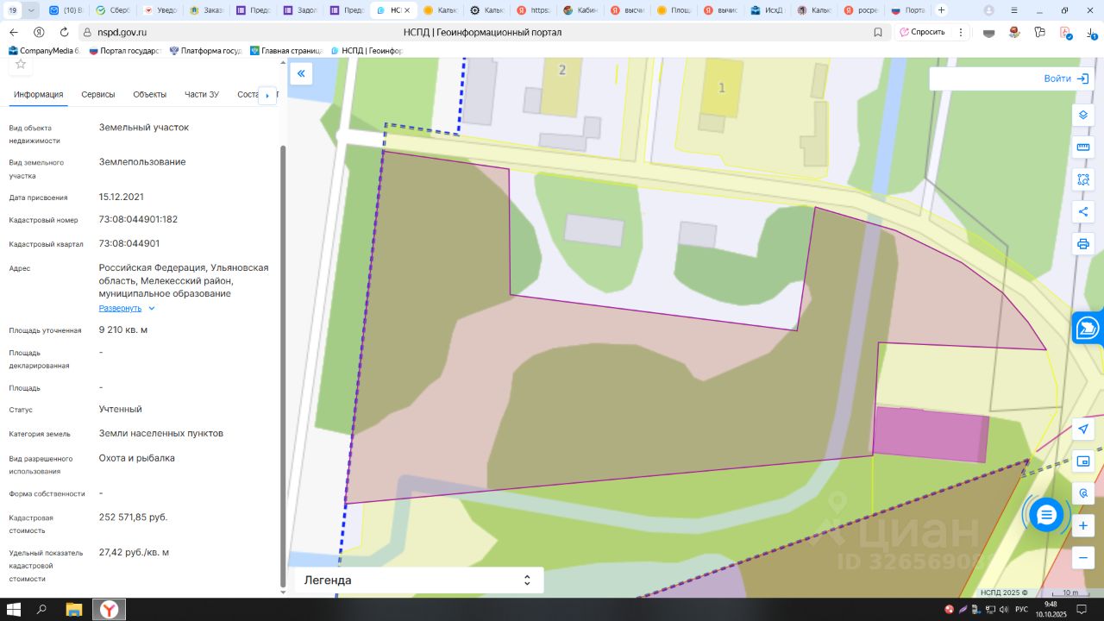The height and width of the screenshot is (621, 1104).
Task: Click the Охота и рыбалка usage value
Action: coord(137,459)
